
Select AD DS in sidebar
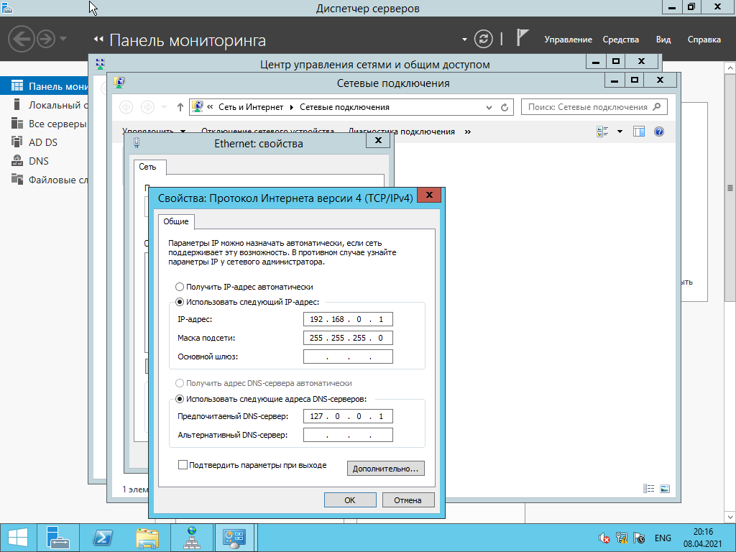click(44, 142)
